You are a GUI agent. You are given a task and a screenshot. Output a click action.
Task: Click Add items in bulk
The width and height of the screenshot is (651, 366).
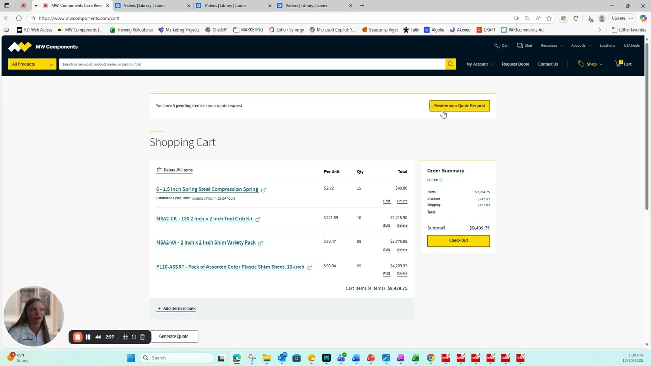point(176,309)
